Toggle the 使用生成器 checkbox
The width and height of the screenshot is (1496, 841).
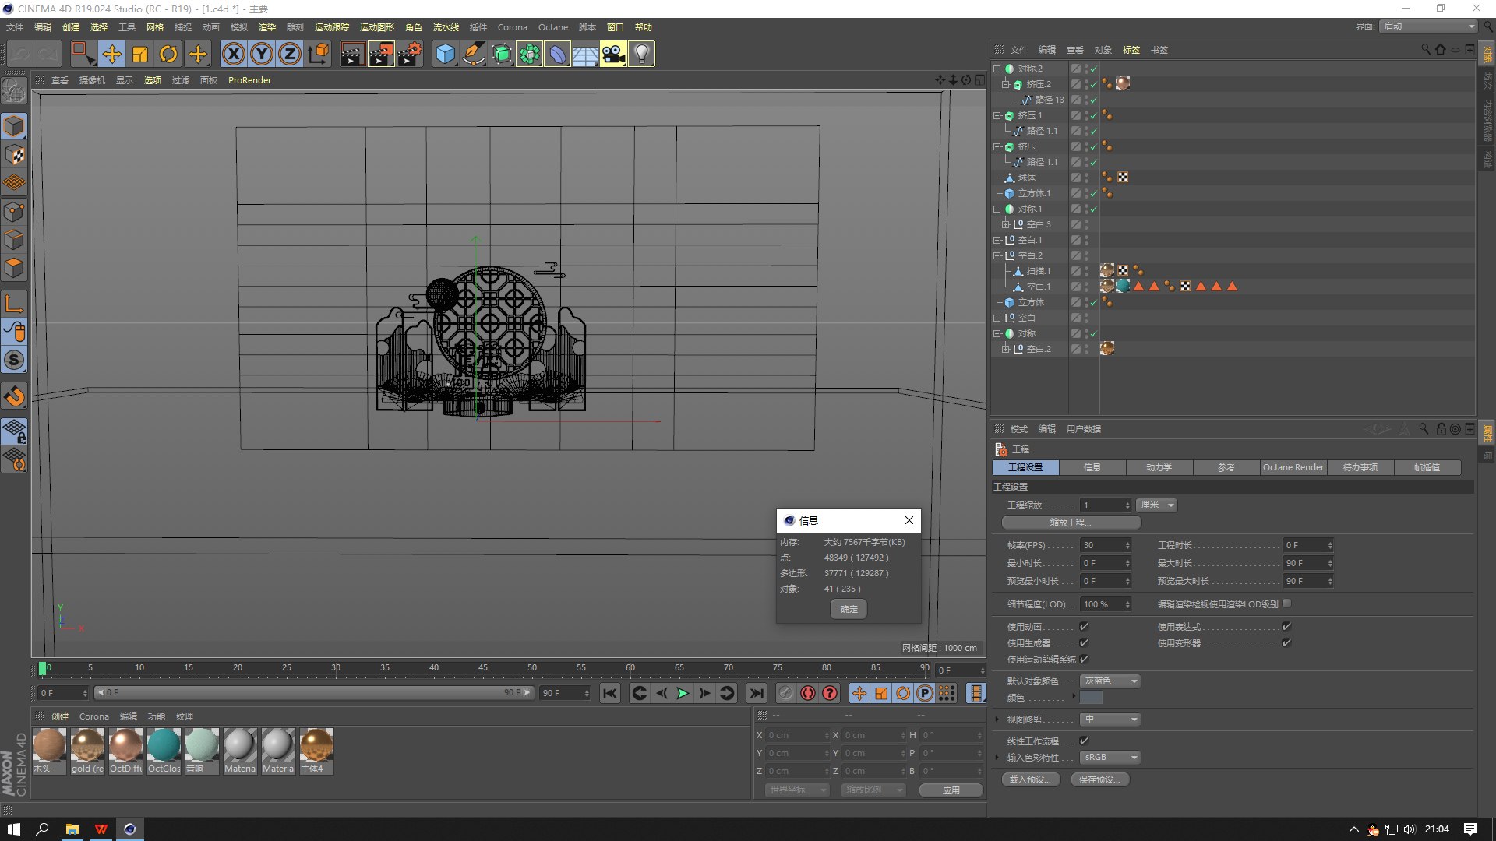(1084, 642)
